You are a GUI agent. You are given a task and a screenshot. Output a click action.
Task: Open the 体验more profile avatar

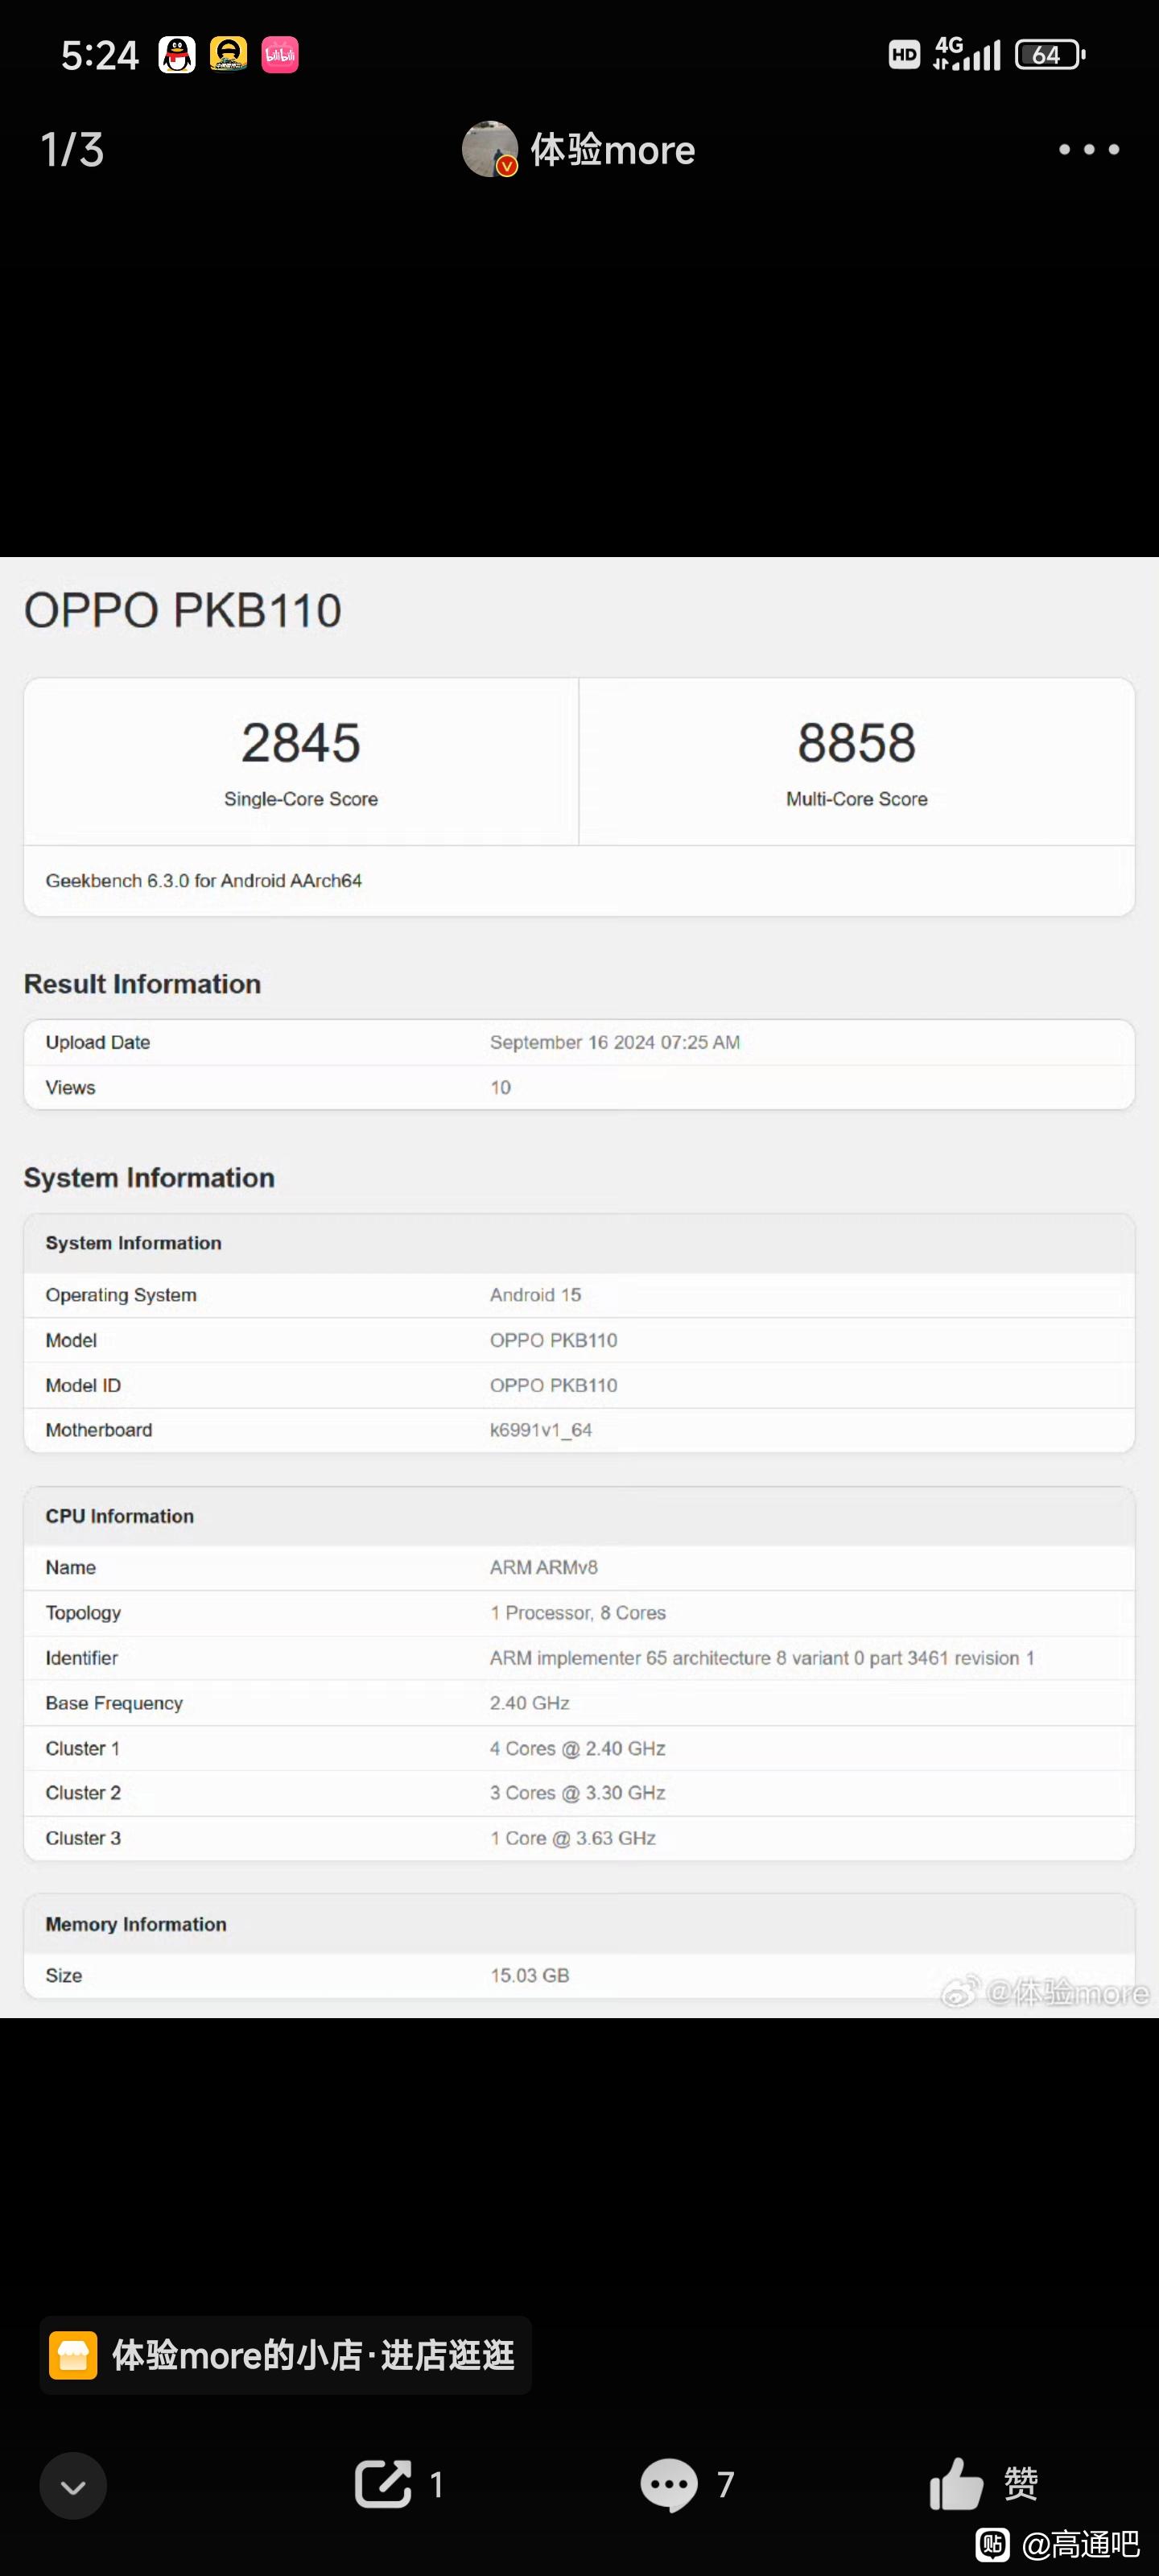489,149
